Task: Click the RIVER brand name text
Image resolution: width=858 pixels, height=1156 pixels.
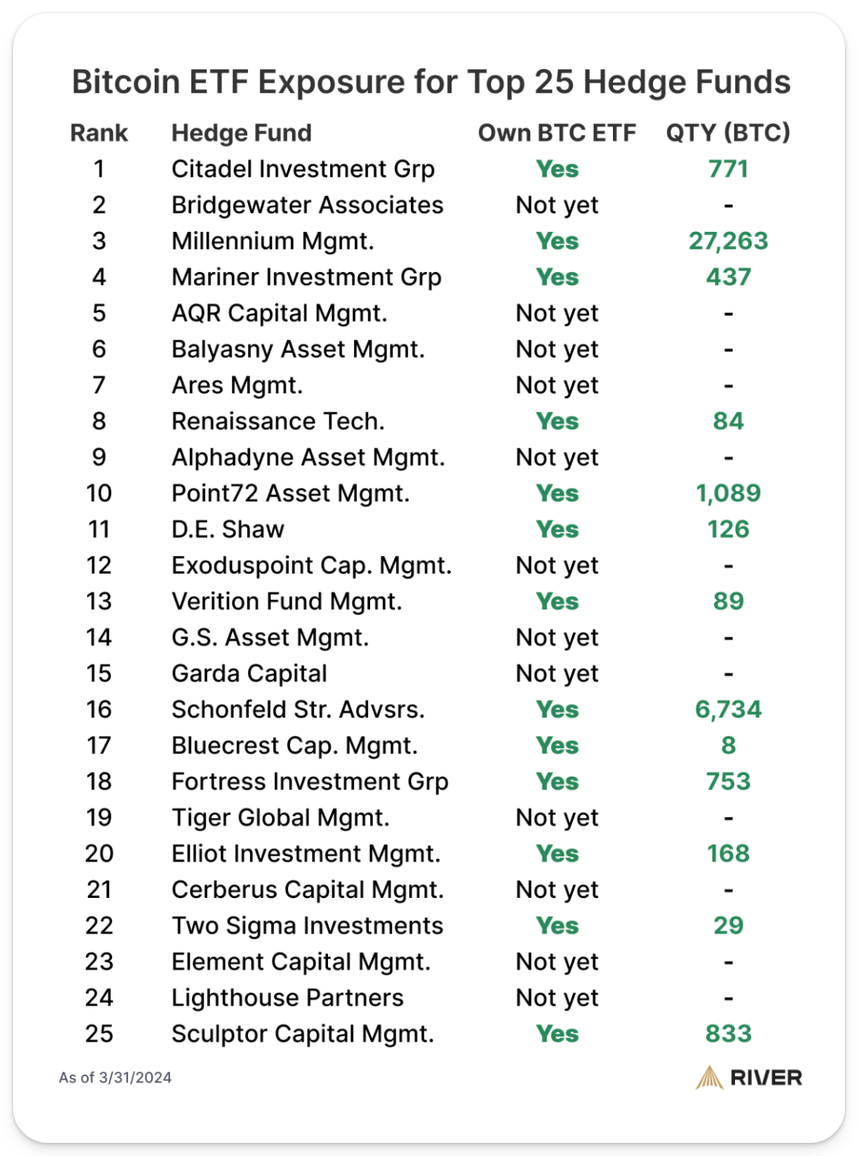Action: [766, 1077]
